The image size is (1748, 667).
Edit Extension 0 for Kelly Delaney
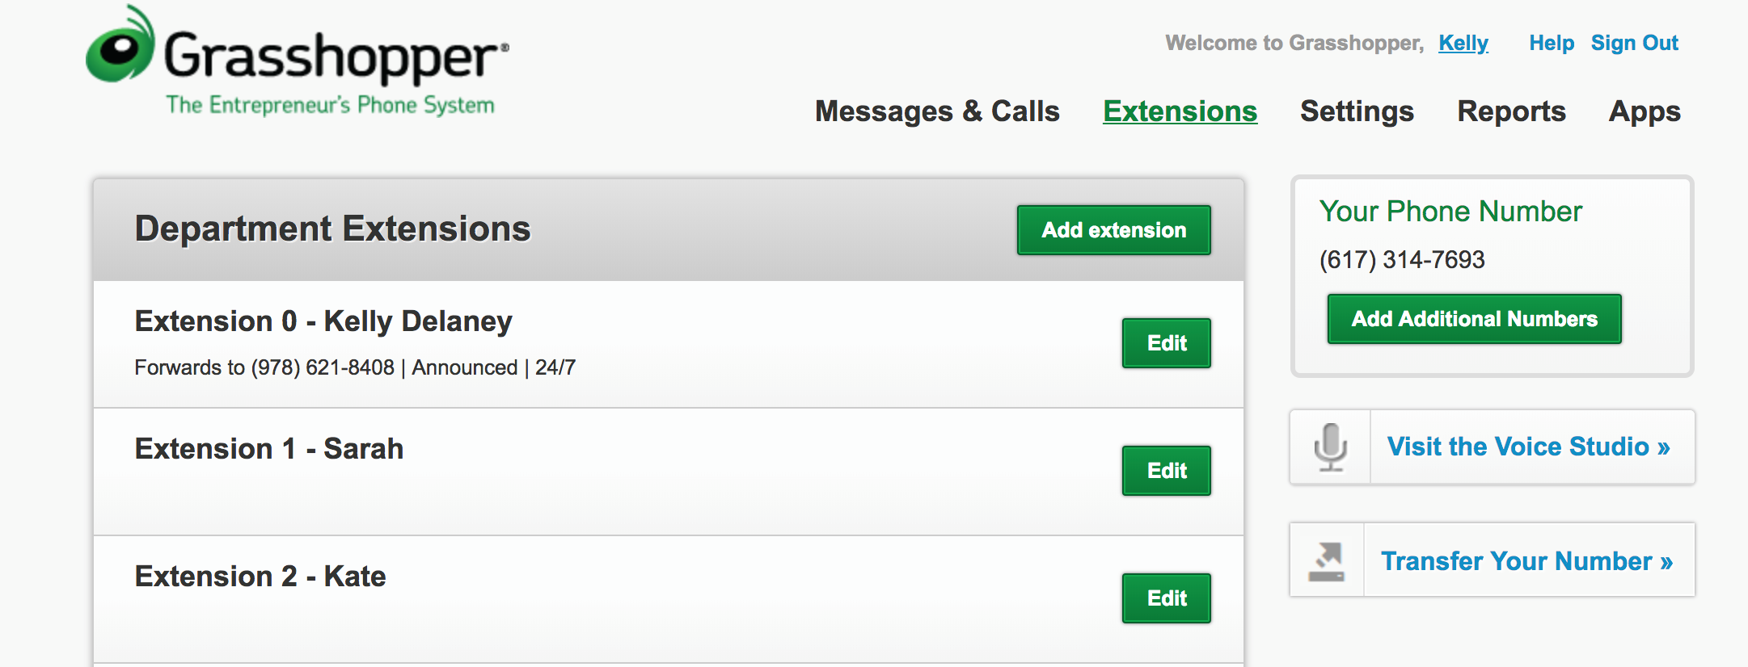pyautogui.click(x=1166, y=343)
